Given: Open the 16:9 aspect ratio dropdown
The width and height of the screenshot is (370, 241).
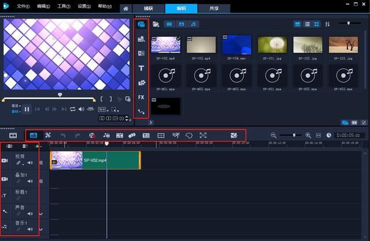Looking at the screenshot, I should coord(102,109).
